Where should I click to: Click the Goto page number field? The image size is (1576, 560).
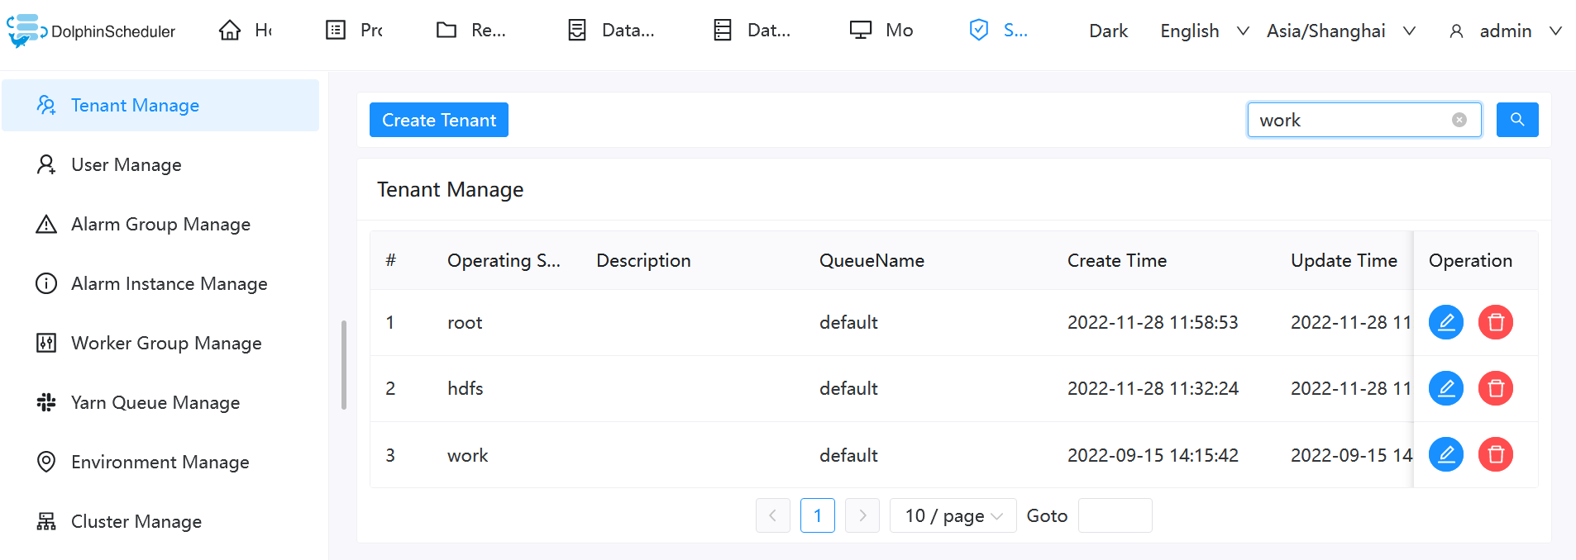(1115, 515)
